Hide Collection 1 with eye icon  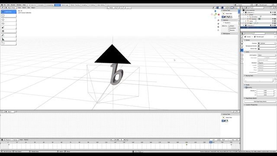[x=273, y=13]
